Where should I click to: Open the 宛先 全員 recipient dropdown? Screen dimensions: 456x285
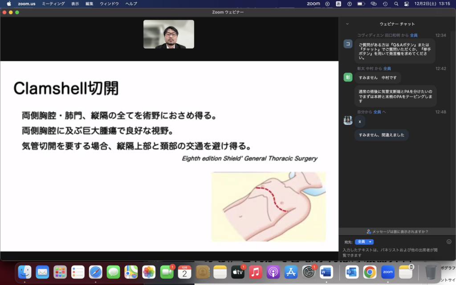[364, 242]
